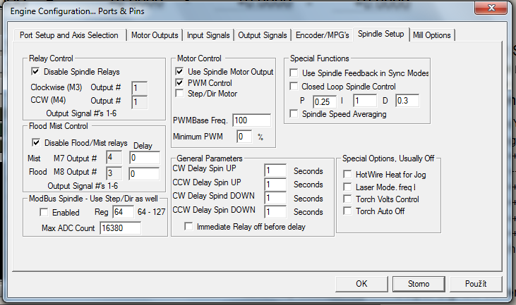Click the PWMBase Freq. input field
The height and width of the screenshot is (305, 516).
(251, 120)
